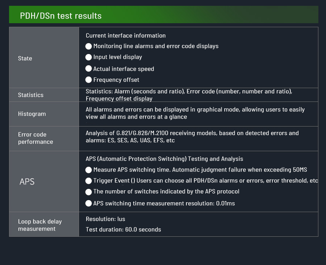Click the Resolution: 1us text
Image resolution: width=326 pixels, height=265 pixels.
pos(105,219)
